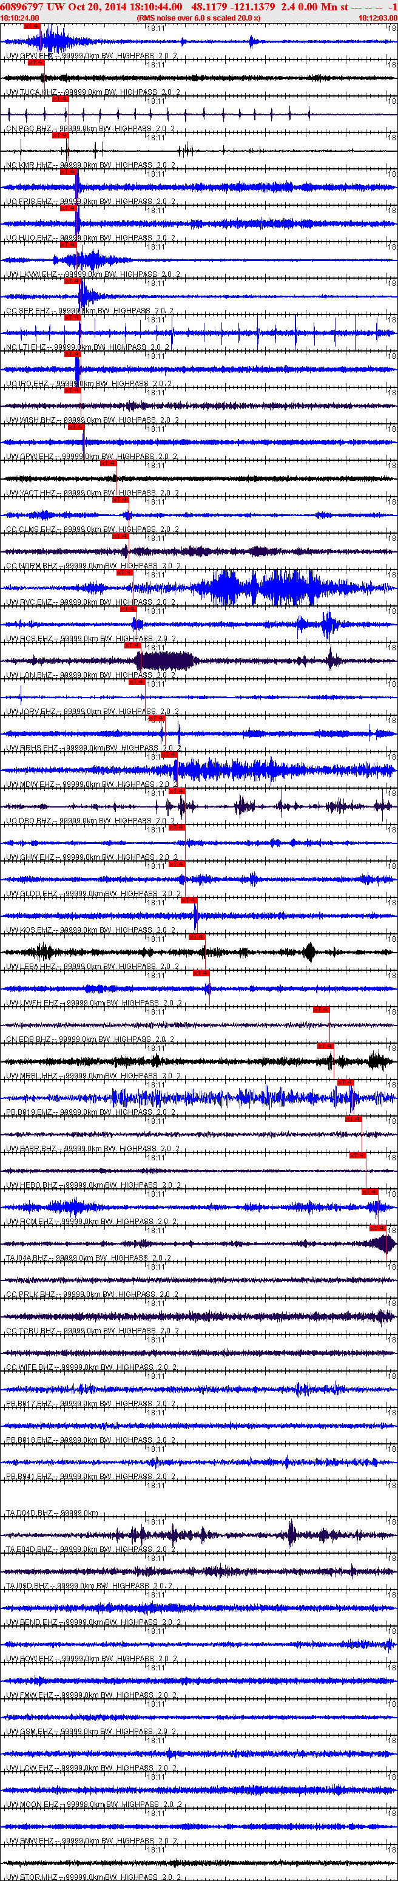
Task: Click the pick marker on TA I04A trace
Action: click(x=377, y=1228)
